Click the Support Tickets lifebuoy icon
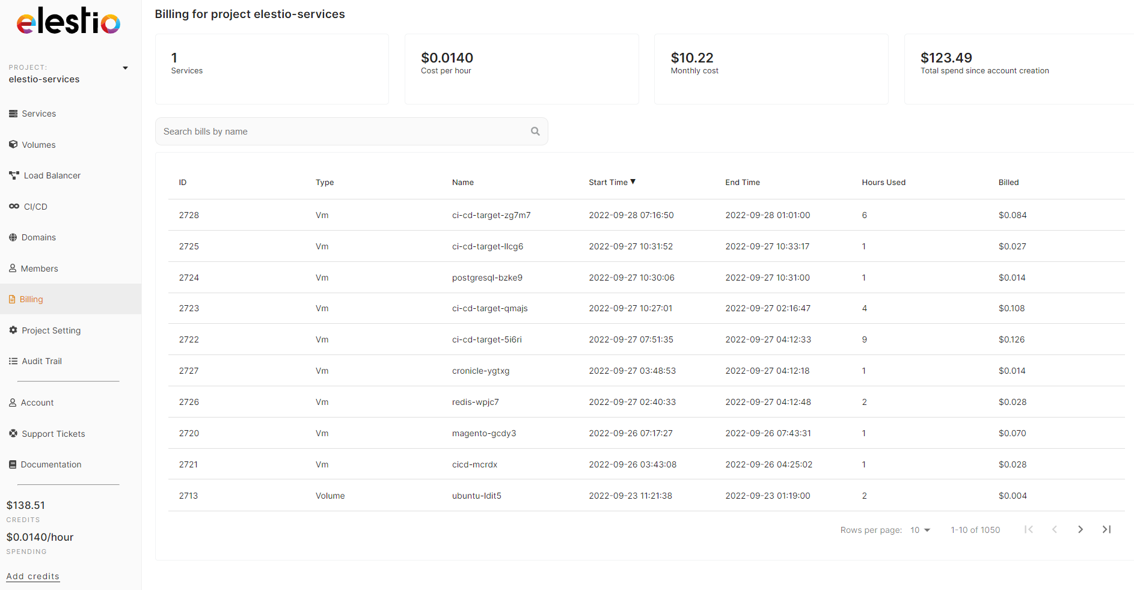Viewport: 1134px width, 590px height. (13, 434)
